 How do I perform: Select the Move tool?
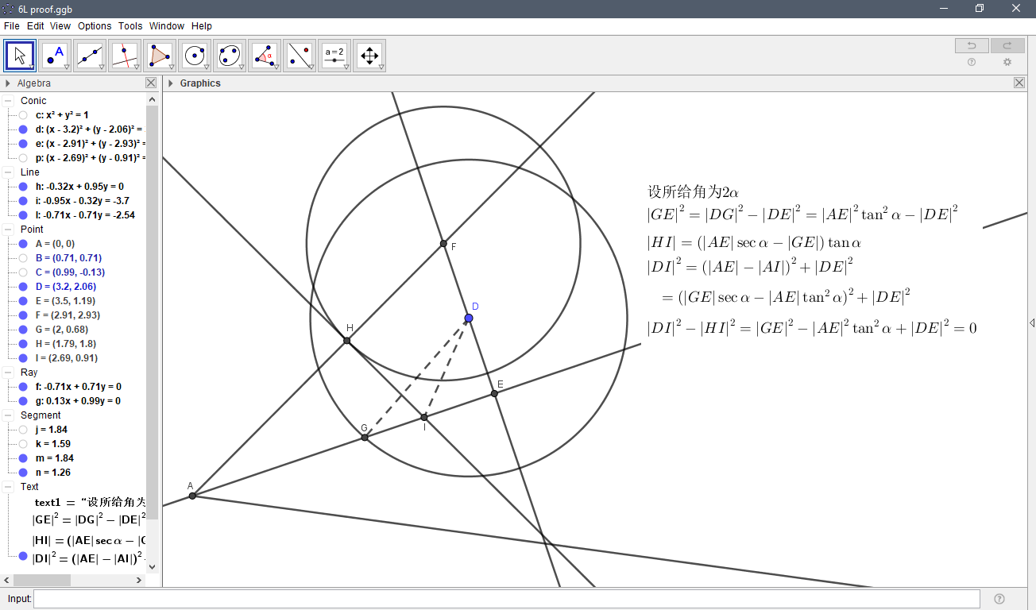click(19, 55)
